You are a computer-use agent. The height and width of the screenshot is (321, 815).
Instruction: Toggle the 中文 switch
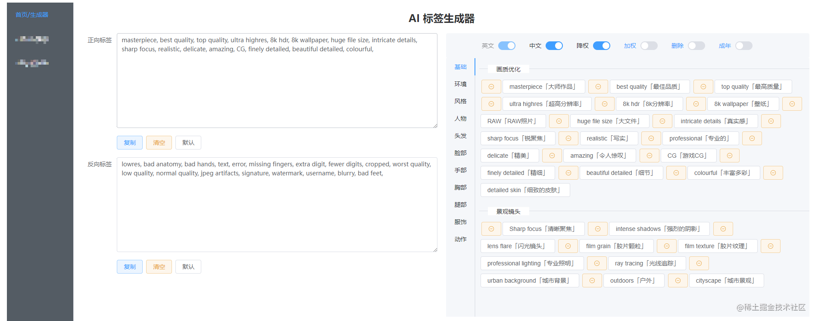[x=554, y=46]
